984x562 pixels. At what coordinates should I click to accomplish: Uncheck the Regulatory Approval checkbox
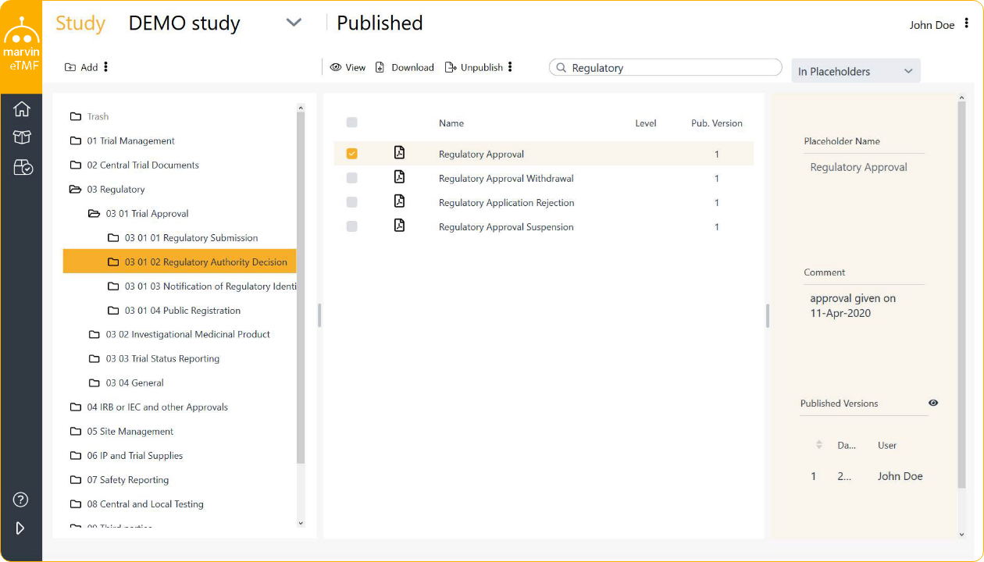click(351, 153)
